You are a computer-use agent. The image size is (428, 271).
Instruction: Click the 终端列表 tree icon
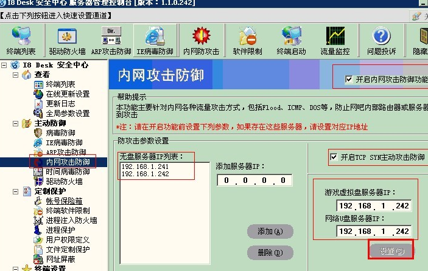[x=38, y=84]
